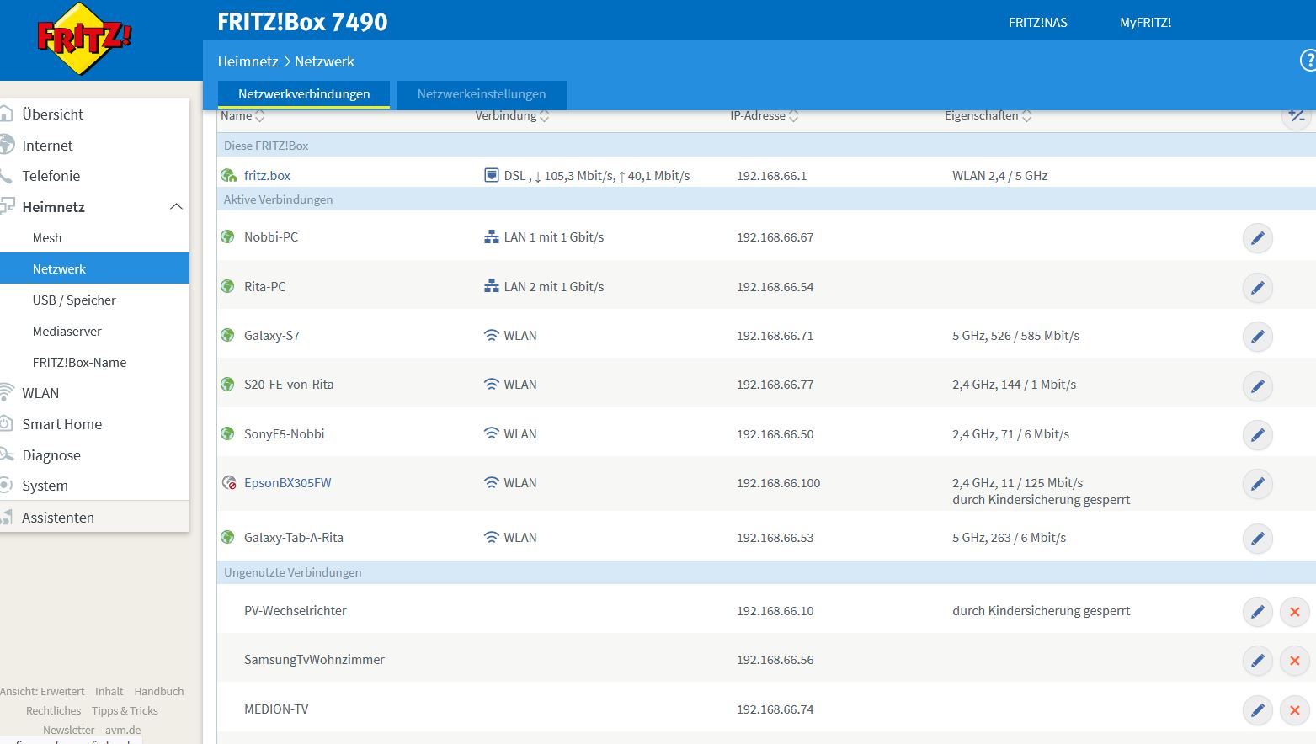Screen dimensions: 1316x744
Task: Open Mesh under Heimnetz
Action: click(47, 237)
